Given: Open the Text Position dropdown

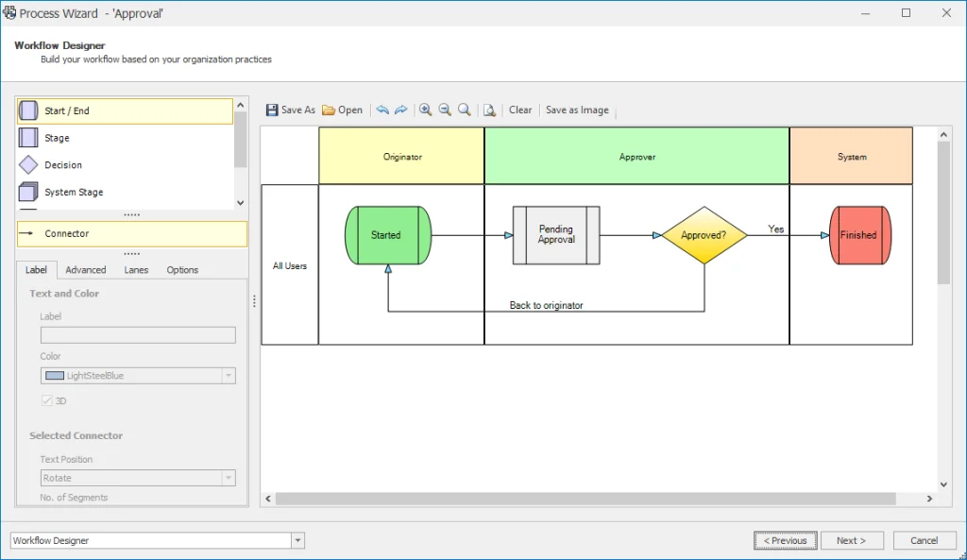Looking at the screenshot, I should click(228, 479).
